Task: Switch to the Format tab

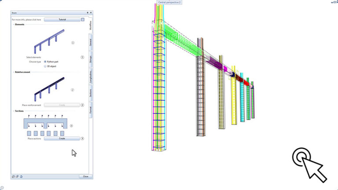Action: tap(91, 110)
